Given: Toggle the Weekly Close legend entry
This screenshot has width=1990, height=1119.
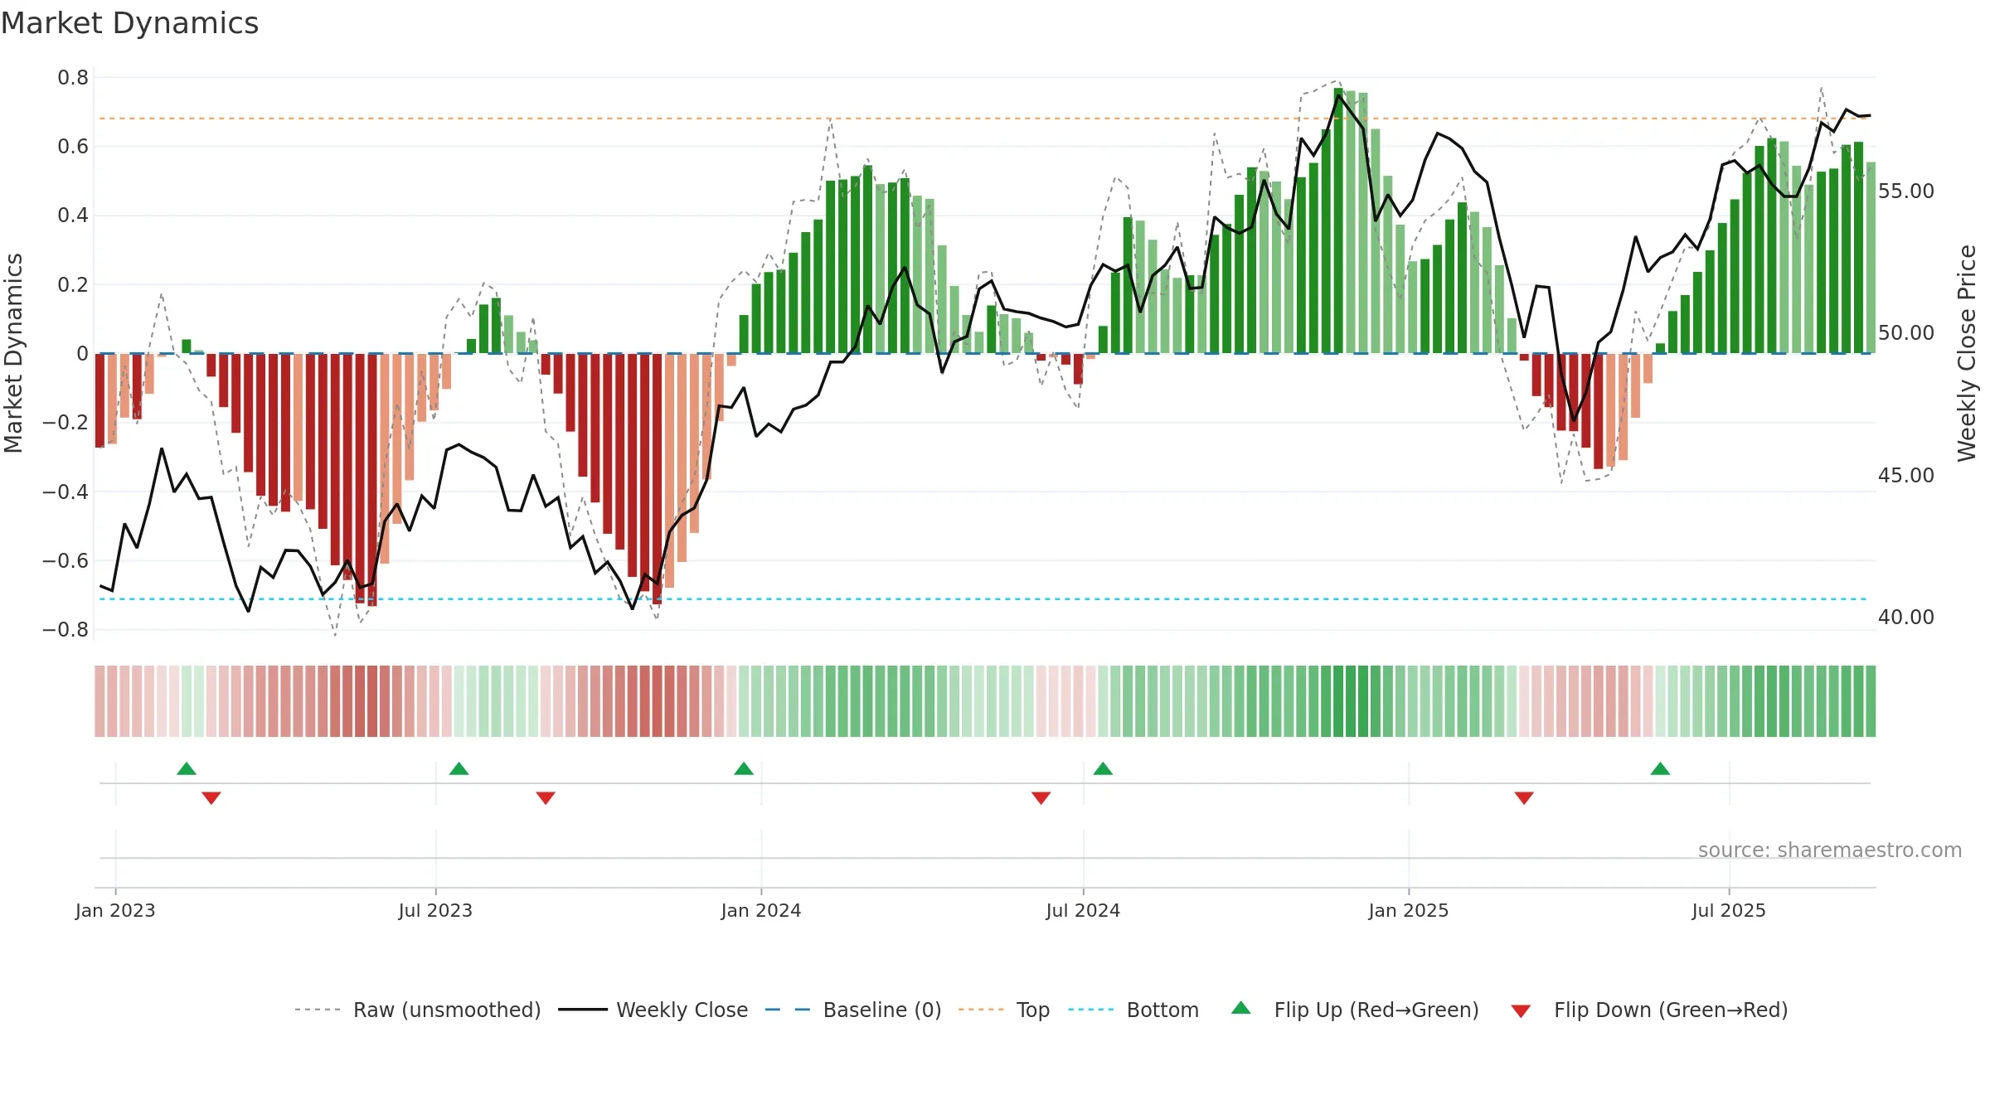Looking at the screenshot, I should pyautogui.click(x=682, y=1010).
